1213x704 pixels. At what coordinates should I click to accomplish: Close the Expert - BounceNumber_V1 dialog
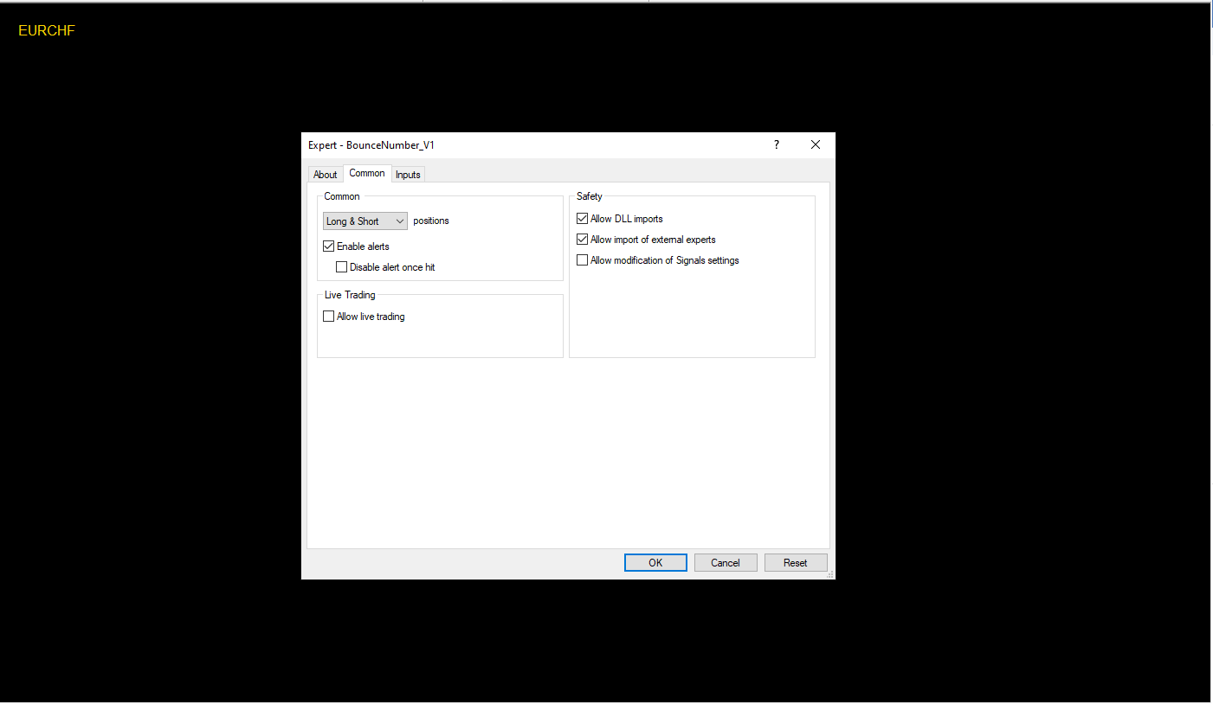pyautogui.click(x=816, y=145)
